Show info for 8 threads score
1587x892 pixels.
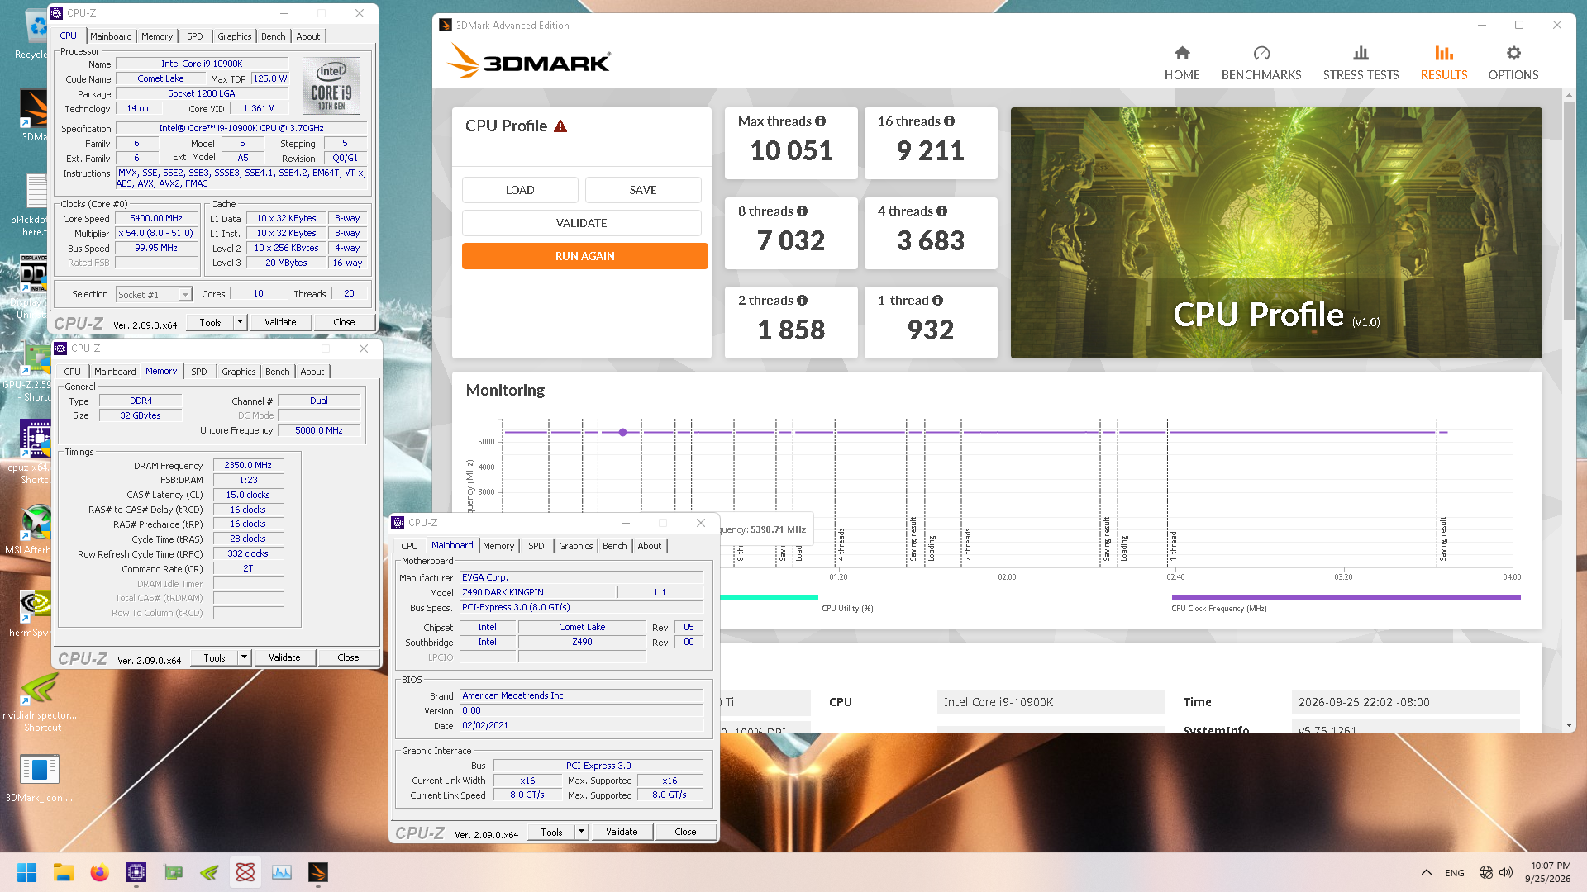[803, 211]
